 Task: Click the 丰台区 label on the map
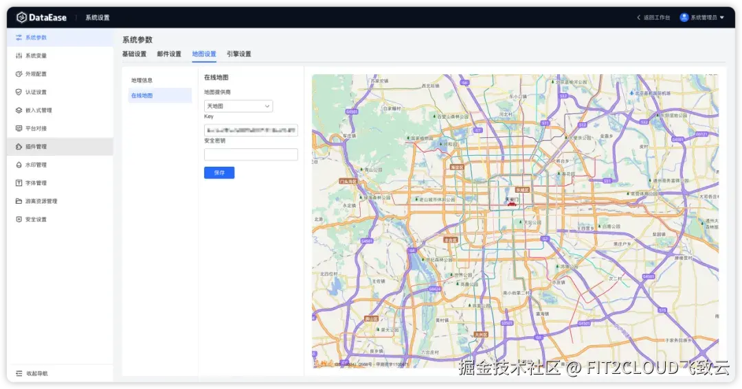click(451, 240)
